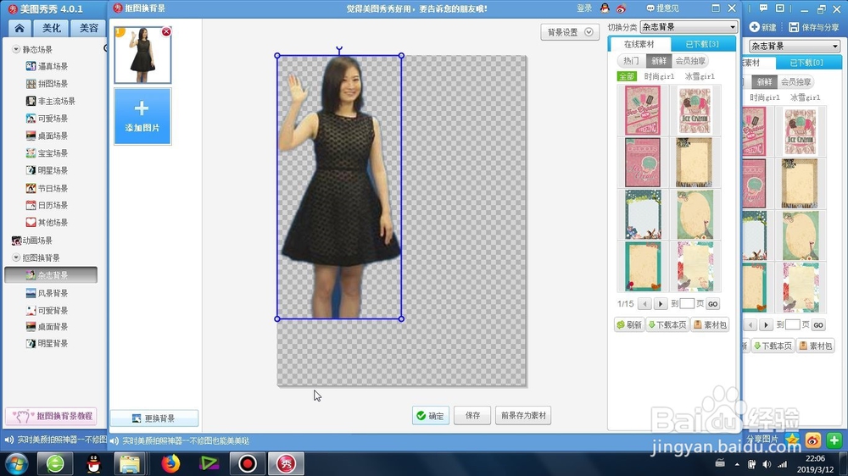Switch to the 在线素材 tab

pyautogui.click(x=639, y=44)
